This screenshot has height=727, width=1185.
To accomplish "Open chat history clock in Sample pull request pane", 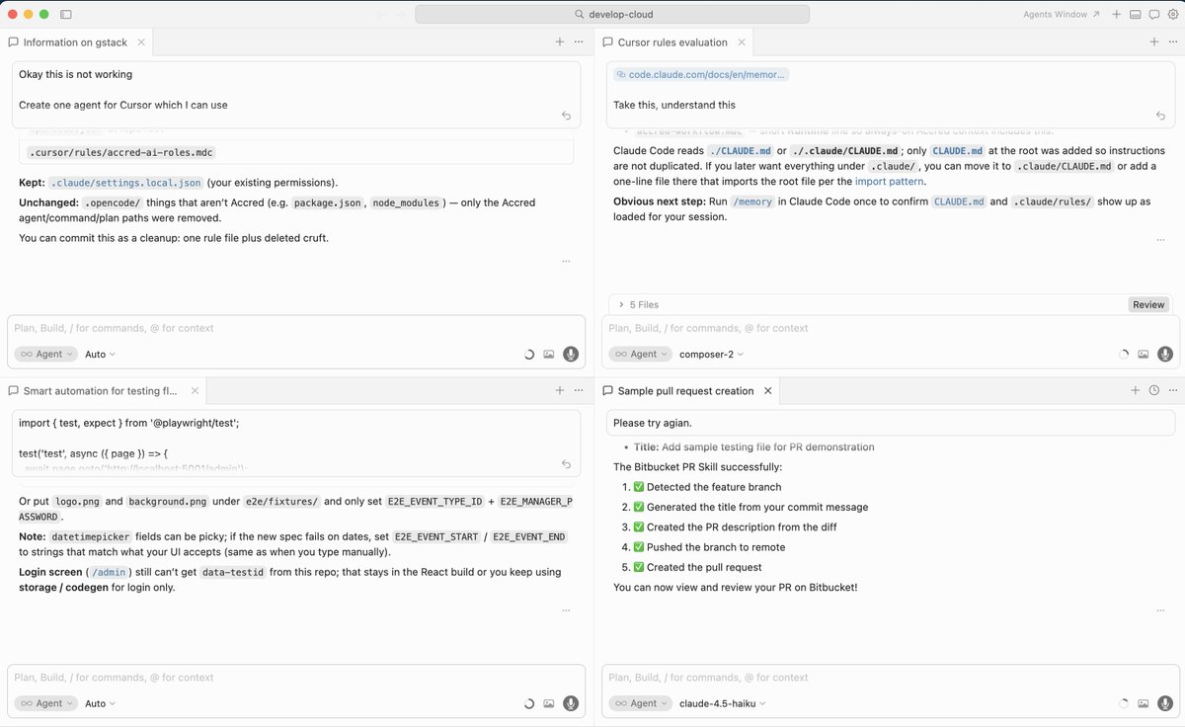I will pyautogui.click(x=1154, y=391).
